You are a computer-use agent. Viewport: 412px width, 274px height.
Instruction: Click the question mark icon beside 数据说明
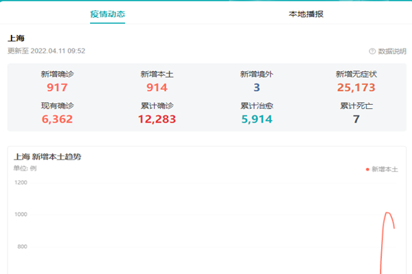pos(372,51)
